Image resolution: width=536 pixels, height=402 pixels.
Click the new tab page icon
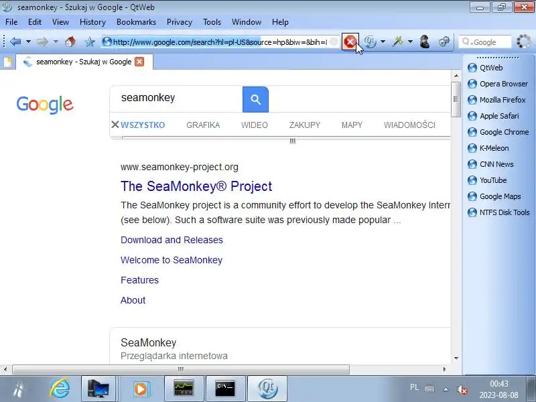(x=7, y=62)
